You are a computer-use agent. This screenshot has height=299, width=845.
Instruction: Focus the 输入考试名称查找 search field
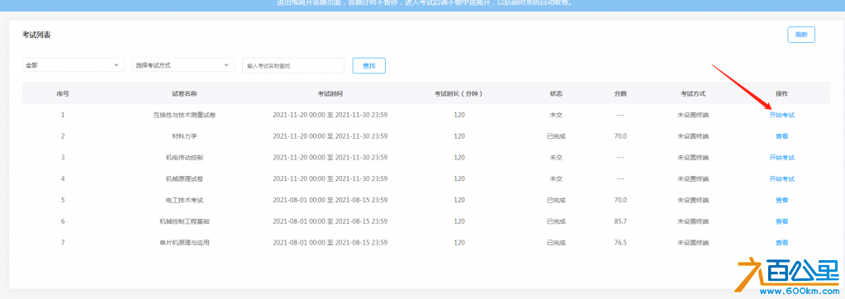coord(293,66)
